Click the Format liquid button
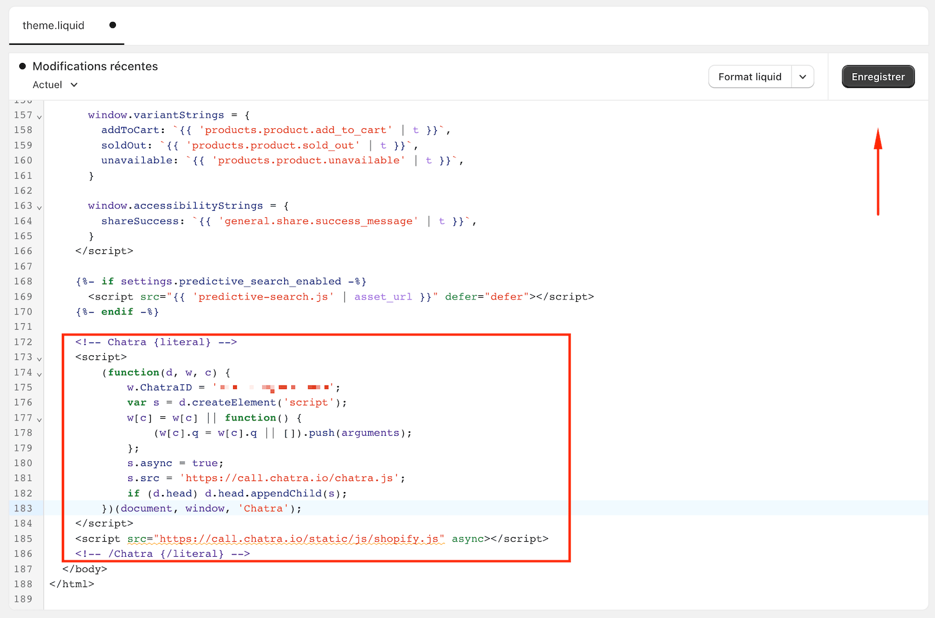The width and height of the screenshot is (935, 618). (750, 76)
